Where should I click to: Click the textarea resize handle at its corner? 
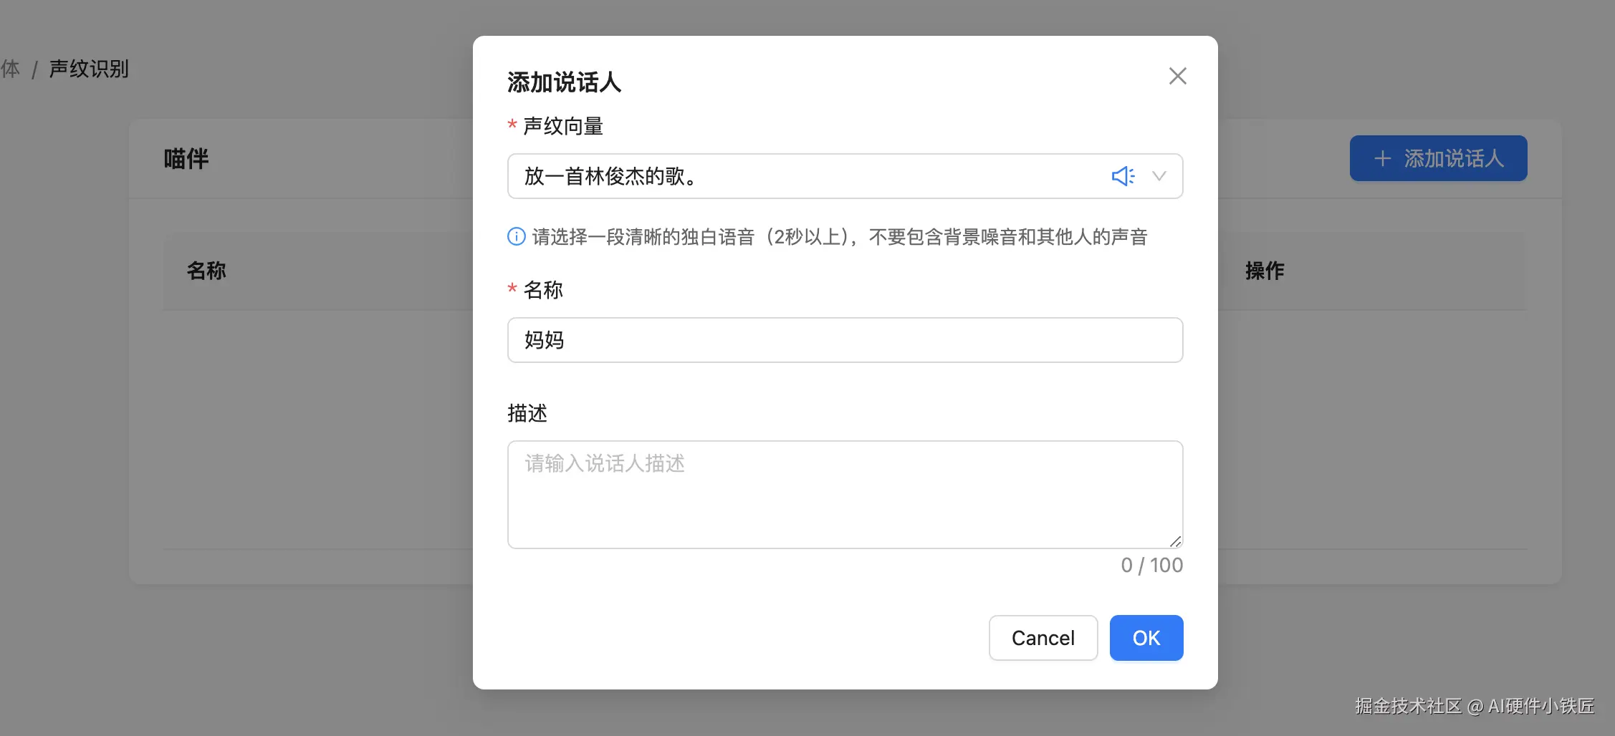click(1175, 542)
